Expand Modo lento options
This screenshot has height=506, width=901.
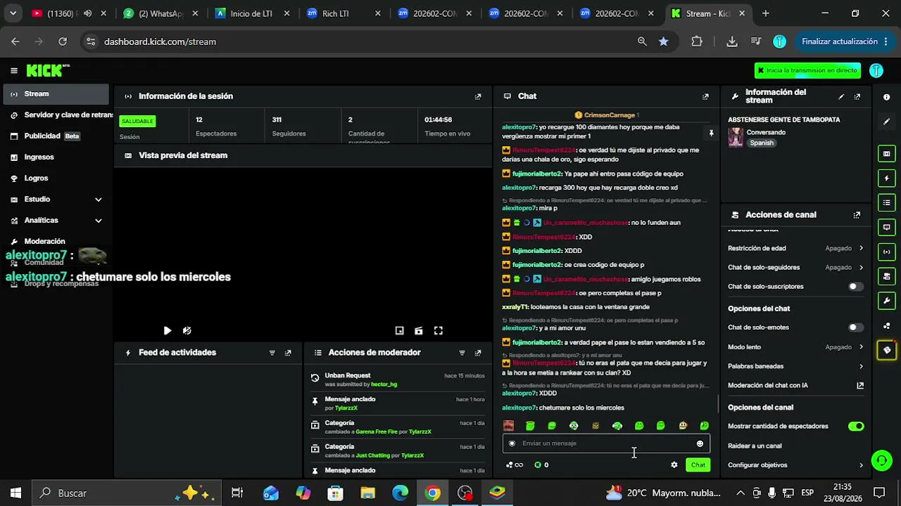point(861,347)
